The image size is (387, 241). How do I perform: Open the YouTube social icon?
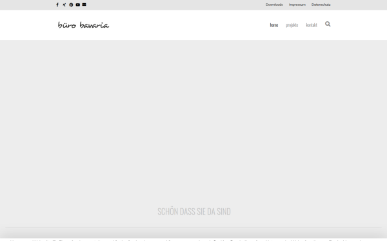click(x=78, y=4)
